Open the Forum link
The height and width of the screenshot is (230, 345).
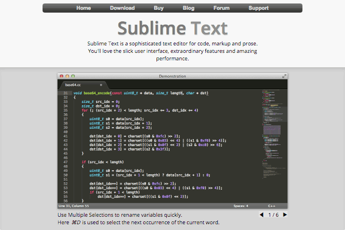tap(221, 8)
